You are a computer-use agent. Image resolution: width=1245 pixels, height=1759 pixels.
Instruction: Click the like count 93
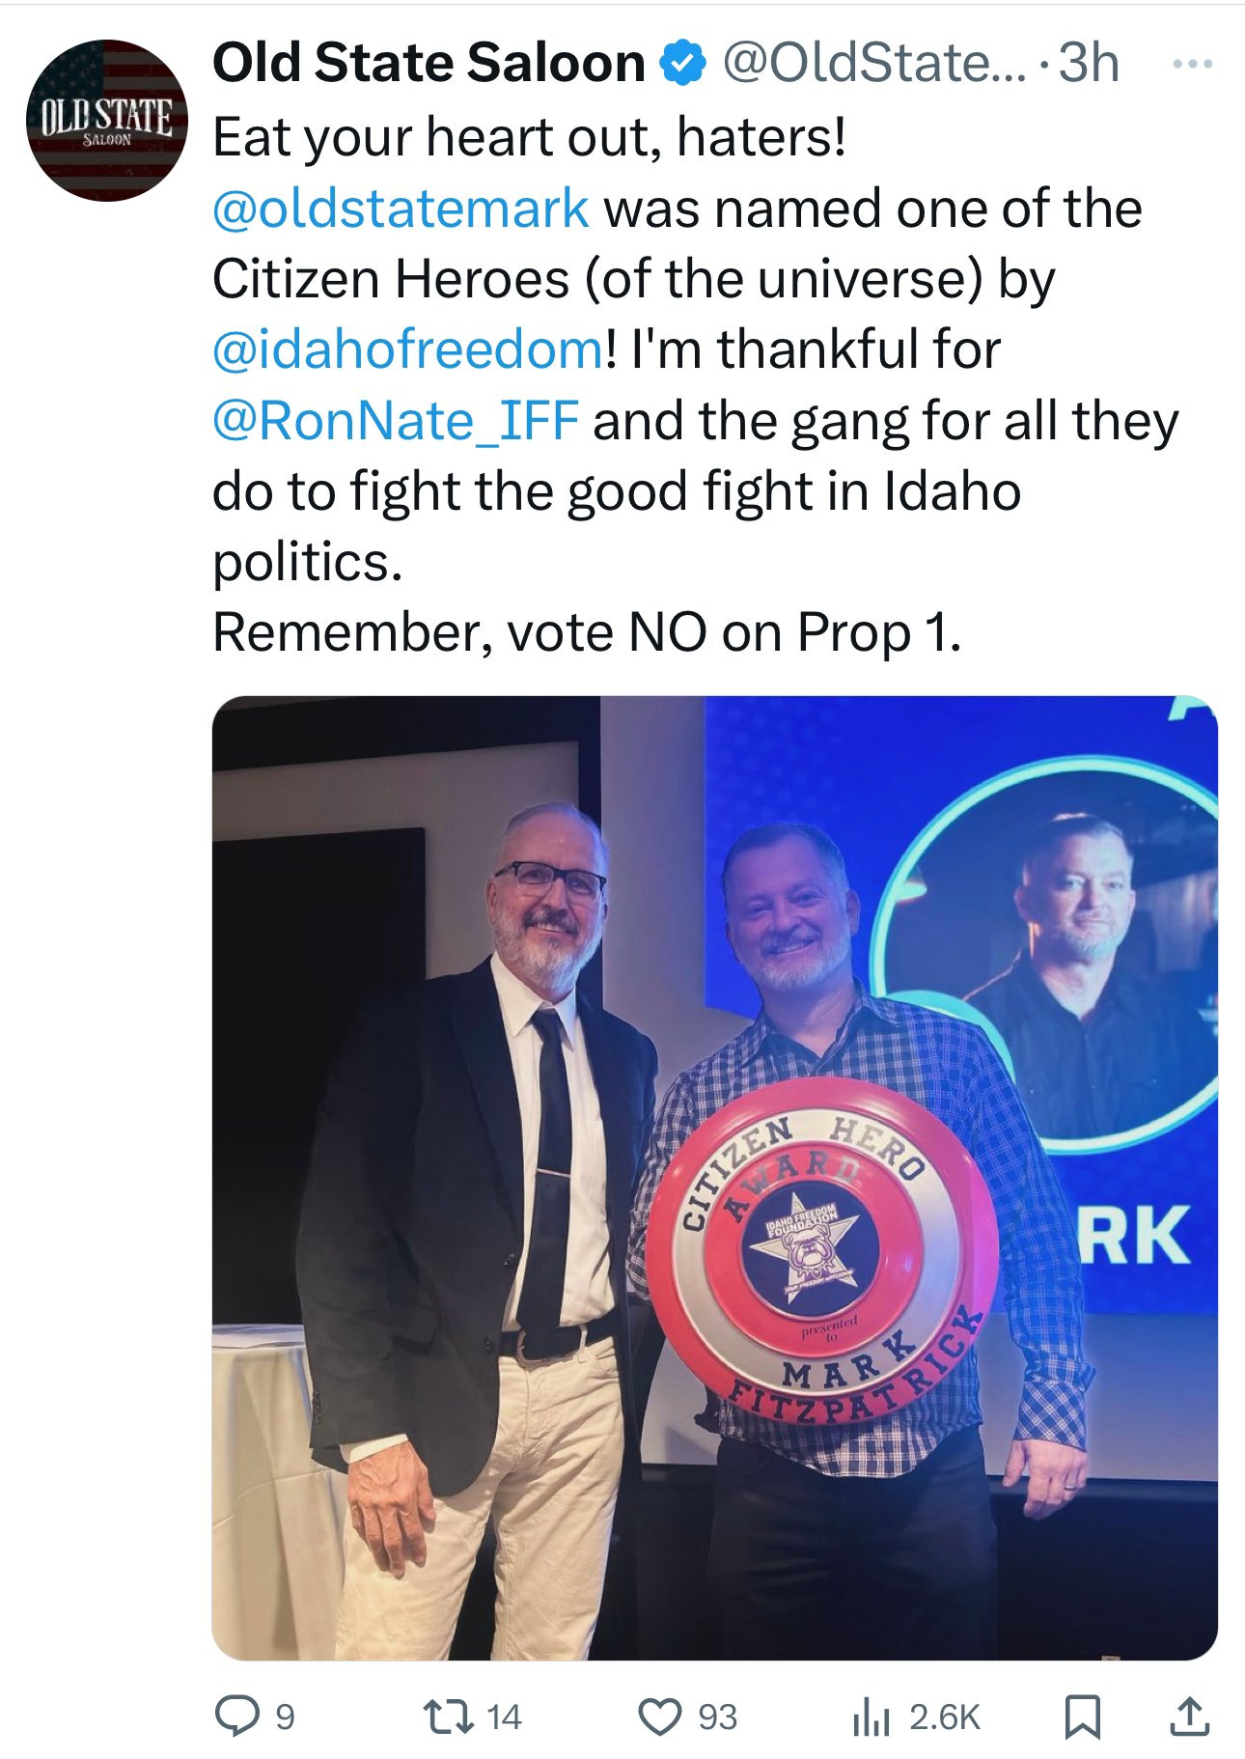(x=717, y=1717)
